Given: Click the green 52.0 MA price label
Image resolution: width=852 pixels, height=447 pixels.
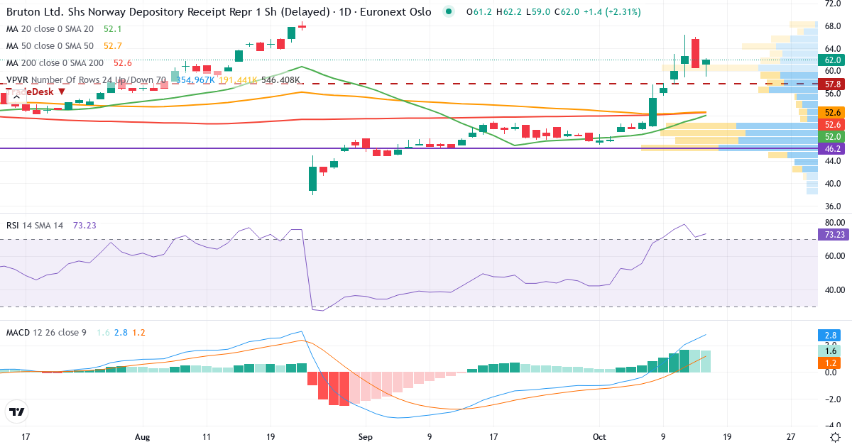Looking at the screenshot, I should click(x=830, y=136).
